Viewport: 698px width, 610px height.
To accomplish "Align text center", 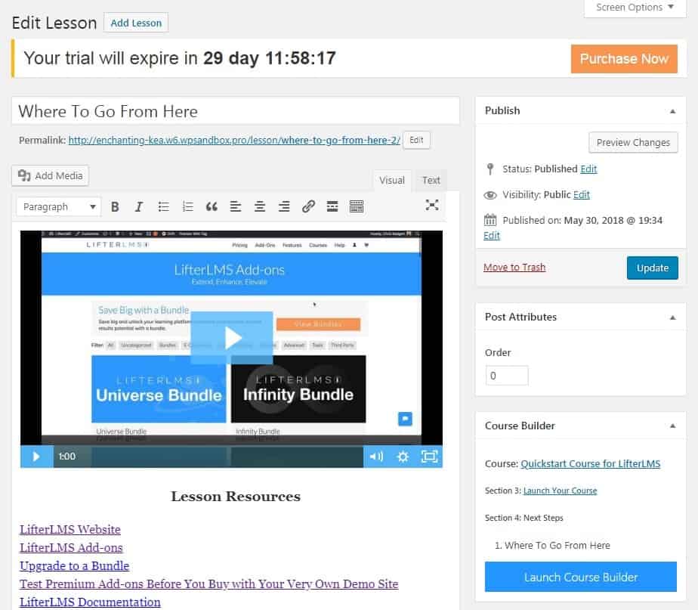I will coord(260,206).
